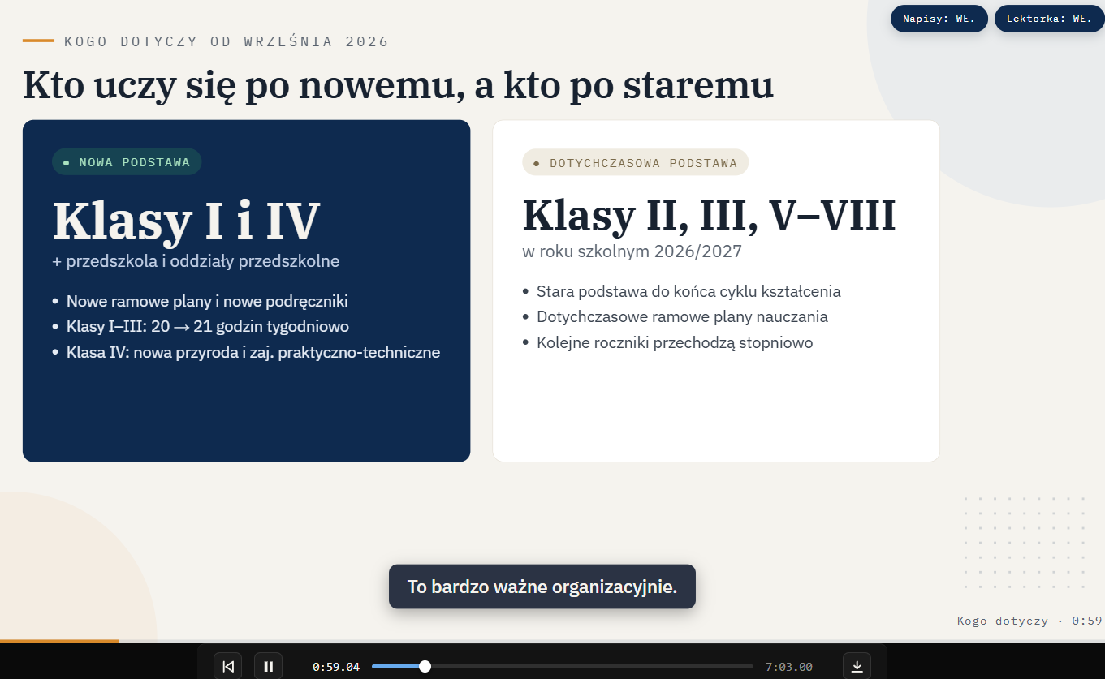Pause the presentation playback

(268, 666)
